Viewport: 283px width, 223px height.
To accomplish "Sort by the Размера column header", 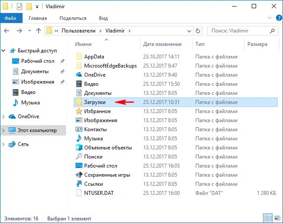I will point(257,44).
